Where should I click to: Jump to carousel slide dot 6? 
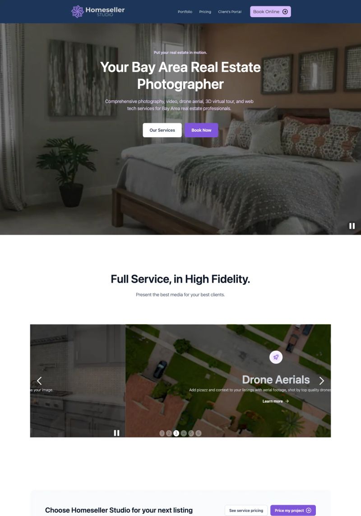198,433
